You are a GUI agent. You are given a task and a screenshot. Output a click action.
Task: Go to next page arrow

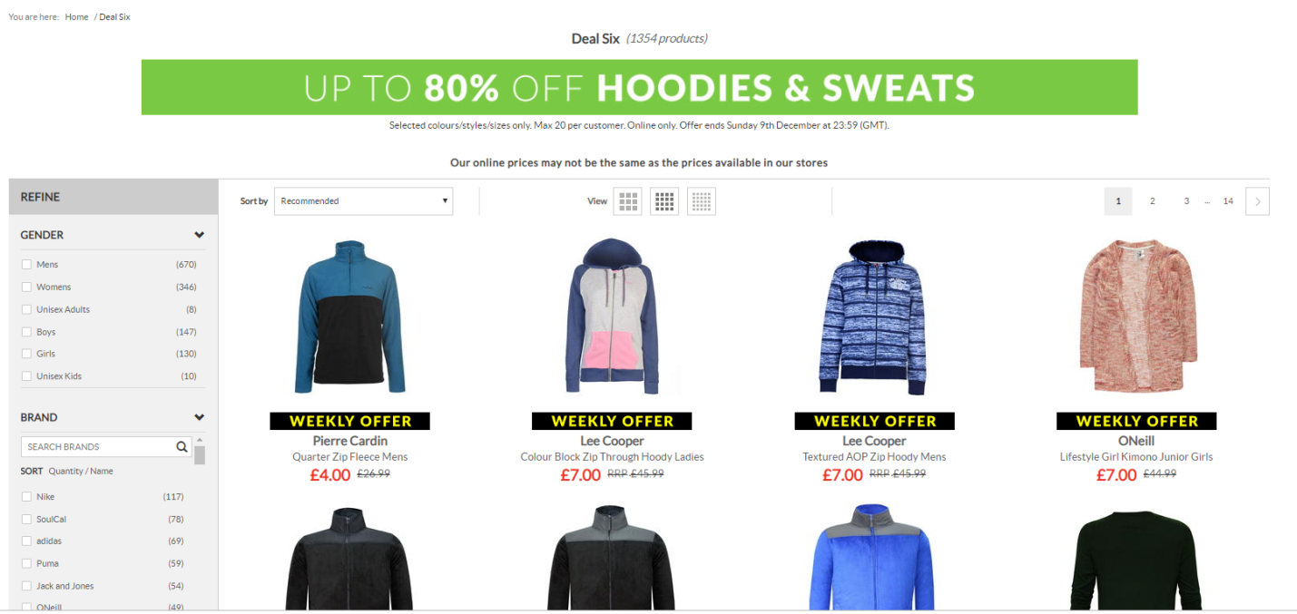[x=1257, y=201]
